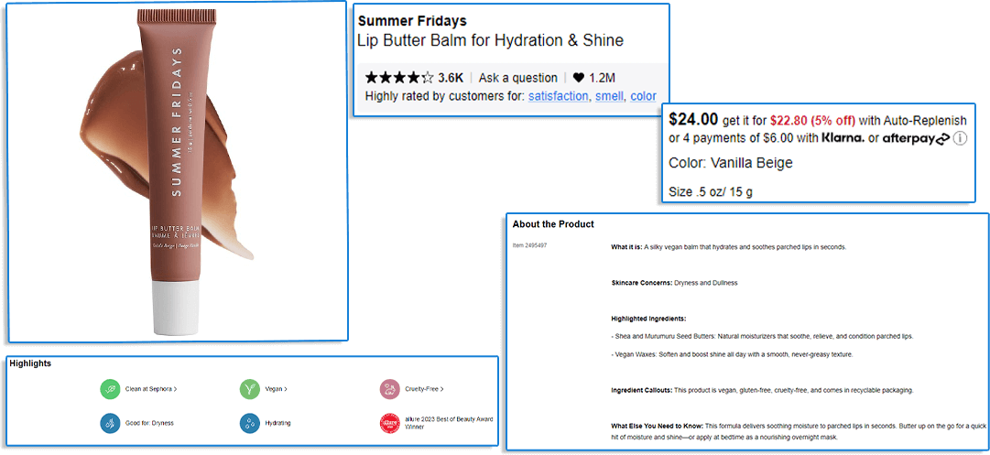The height and width of the screenshot is (455, 990).
Task: Click the Hydrating highlight label
Action: (277, 423)
